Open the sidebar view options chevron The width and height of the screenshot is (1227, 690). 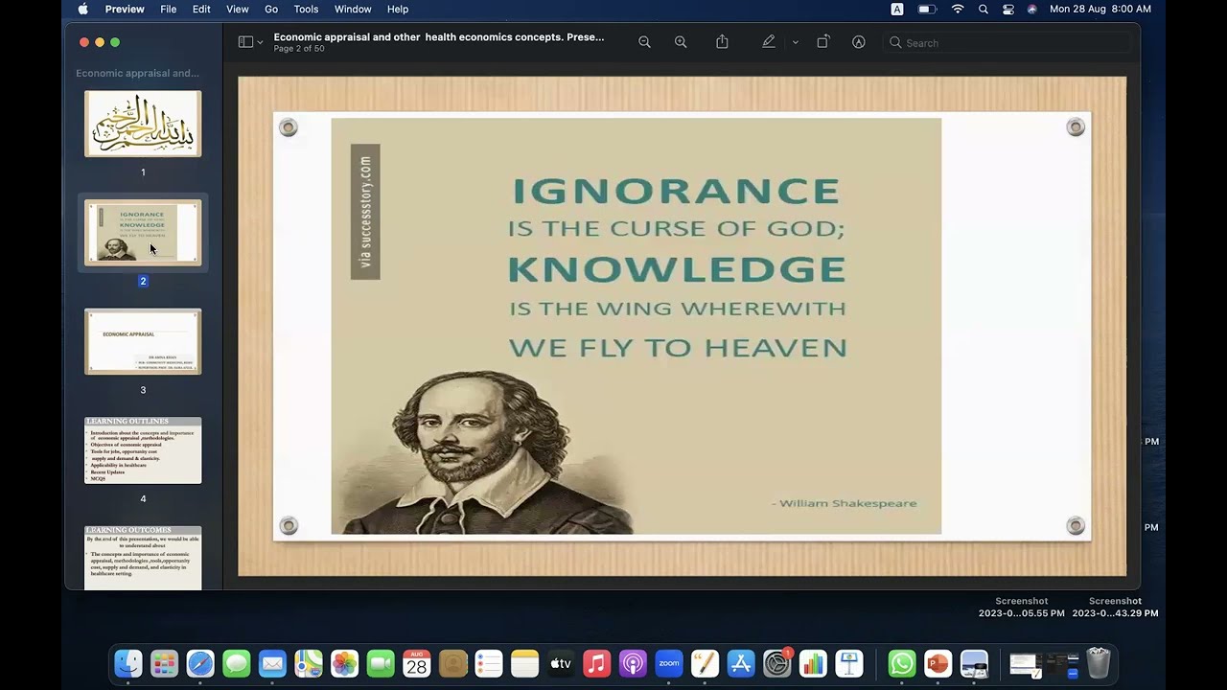point(260,42)
